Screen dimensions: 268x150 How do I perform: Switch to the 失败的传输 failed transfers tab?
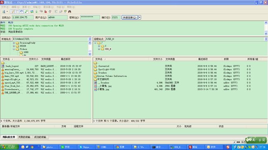24,137
